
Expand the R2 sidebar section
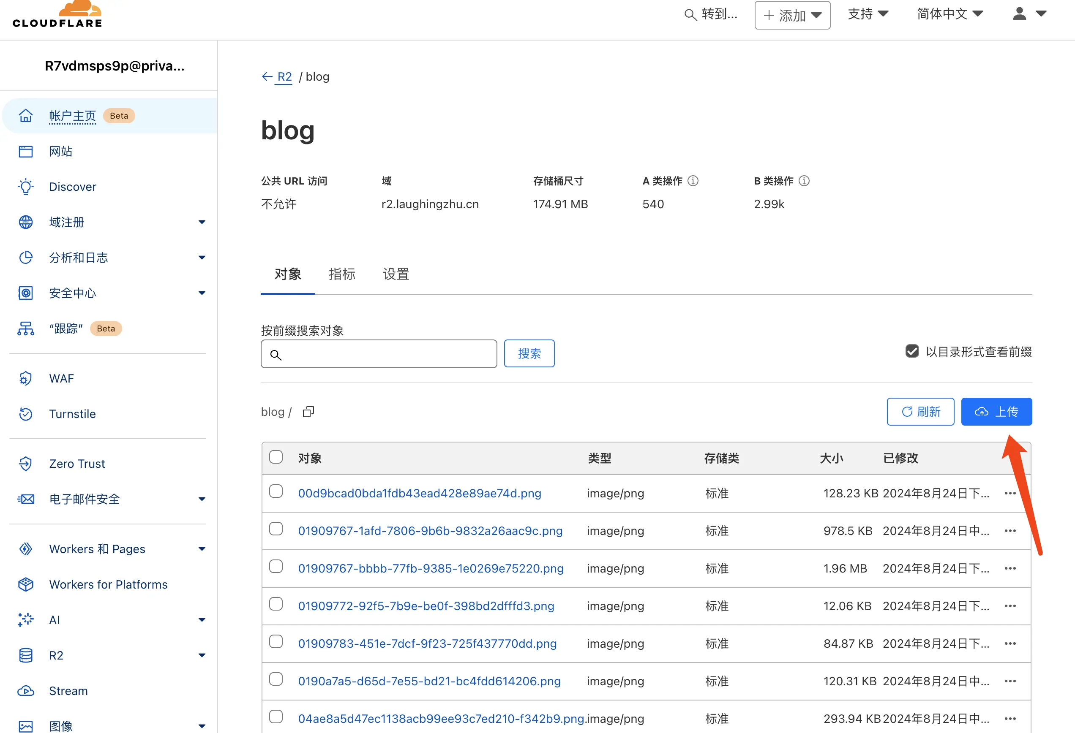(x=202, y=655)
